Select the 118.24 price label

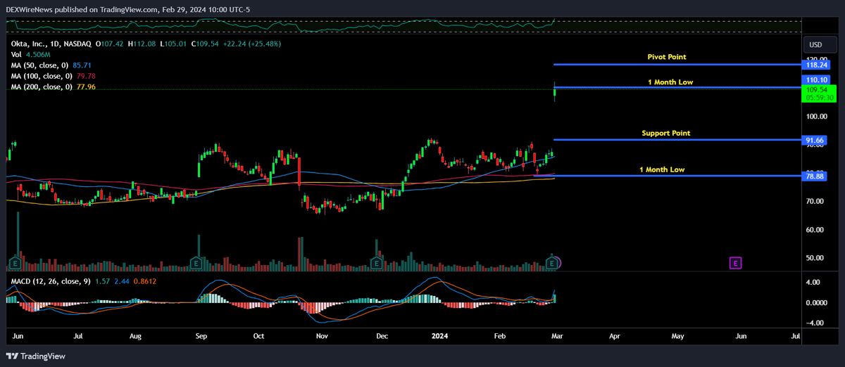[x=815, y=64]
